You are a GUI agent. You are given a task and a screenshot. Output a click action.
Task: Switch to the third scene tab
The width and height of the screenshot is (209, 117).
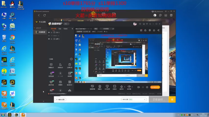[x=65, y=29]
